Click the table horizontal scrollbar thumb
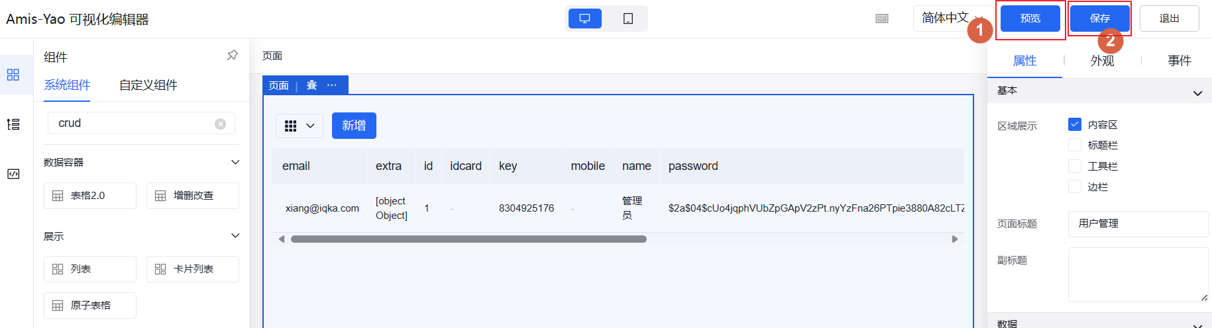The height and width of the screenshot is (328, 1212). 468,239
